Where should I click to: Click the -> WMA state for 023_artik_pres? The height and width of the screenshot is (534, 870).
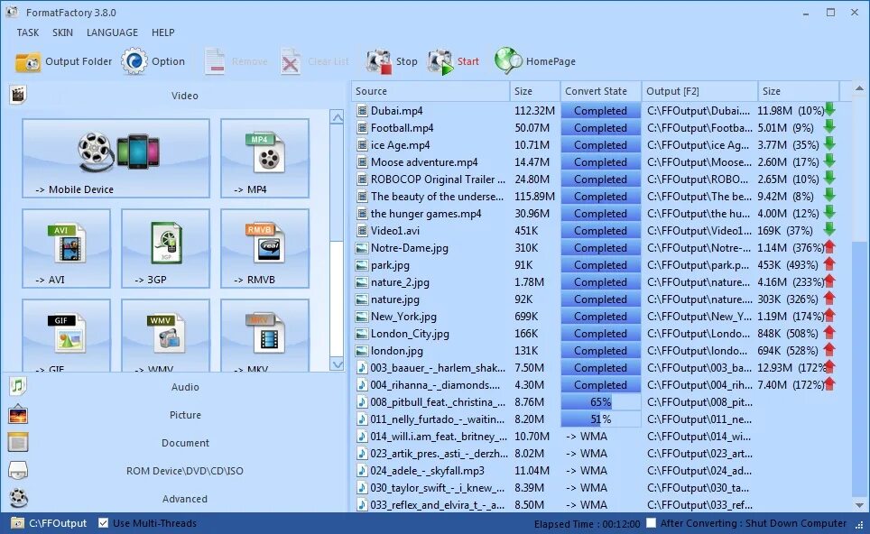pyautogui.click(x=587, y=454)
